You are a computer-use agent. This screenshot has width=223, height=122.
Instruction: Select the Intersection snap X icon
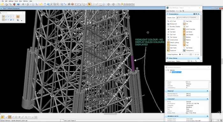(26, 117)
